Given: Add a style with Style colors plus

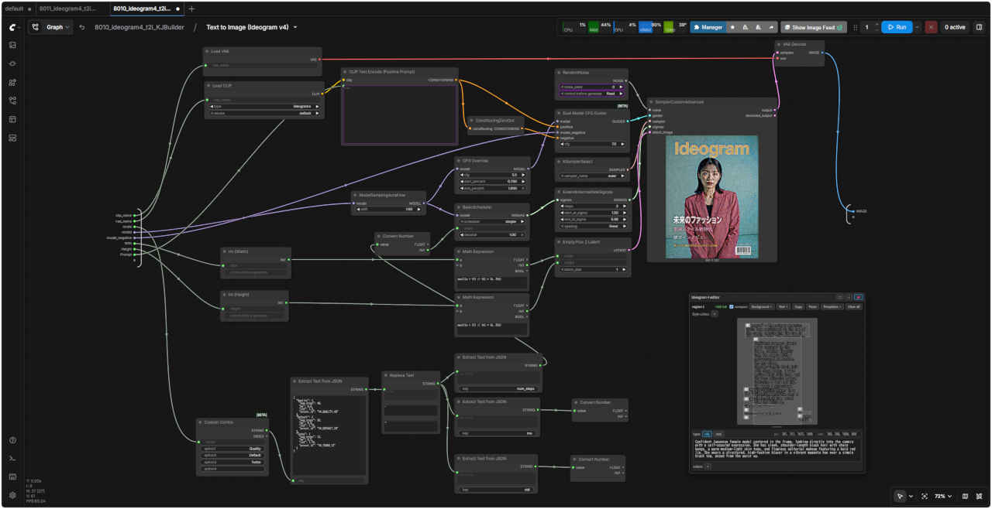Looking at the screenshot, I should [x=715, y=314].
